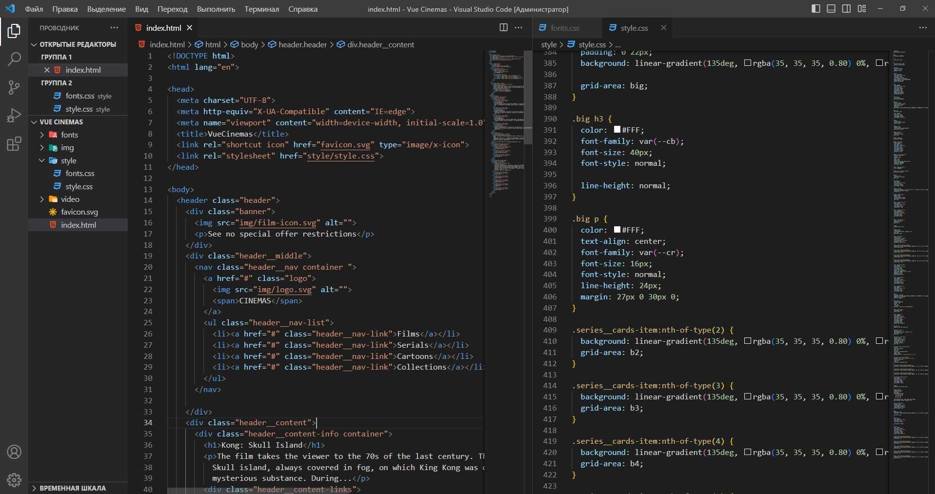Open style.css in the style folder tree

(79, 186)
